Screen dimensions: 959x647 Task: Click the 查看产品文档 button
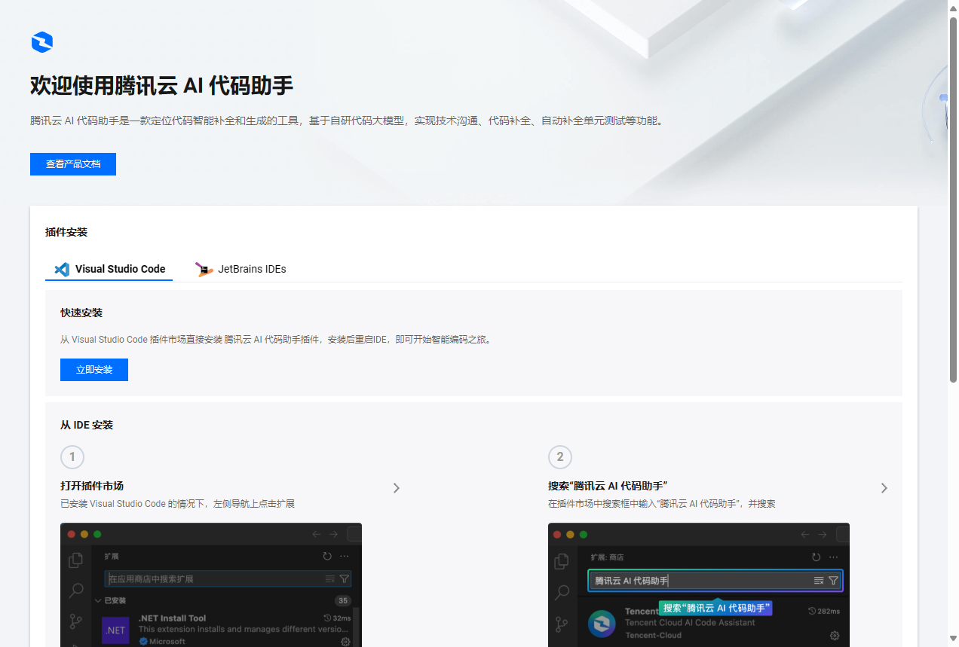coord(73,164)
